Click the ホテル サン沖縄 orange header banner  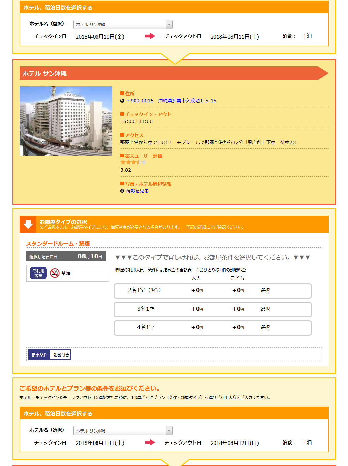click(x=174, y=73)
